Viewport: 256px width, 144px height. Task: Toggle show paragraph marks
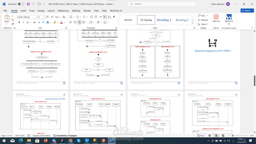[114, 17]
